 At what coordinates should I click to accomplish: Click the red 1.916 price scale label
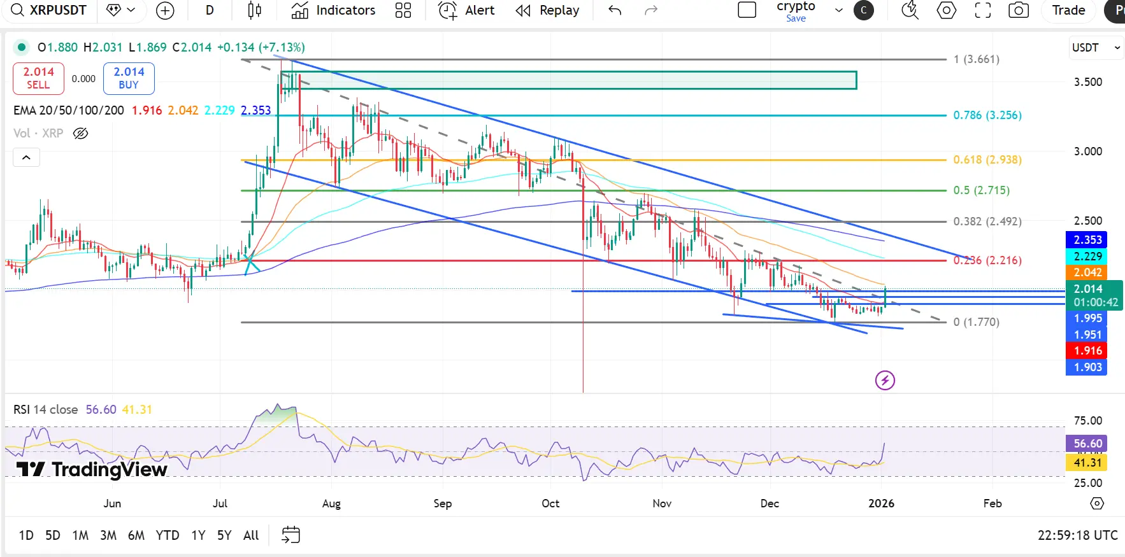coord(1087,351)
